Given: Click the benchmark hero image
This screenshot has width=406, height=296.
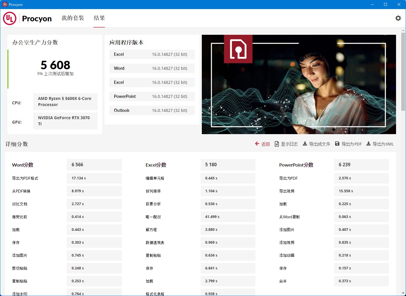Looking at the screenshot, I should tap(299, 84).
